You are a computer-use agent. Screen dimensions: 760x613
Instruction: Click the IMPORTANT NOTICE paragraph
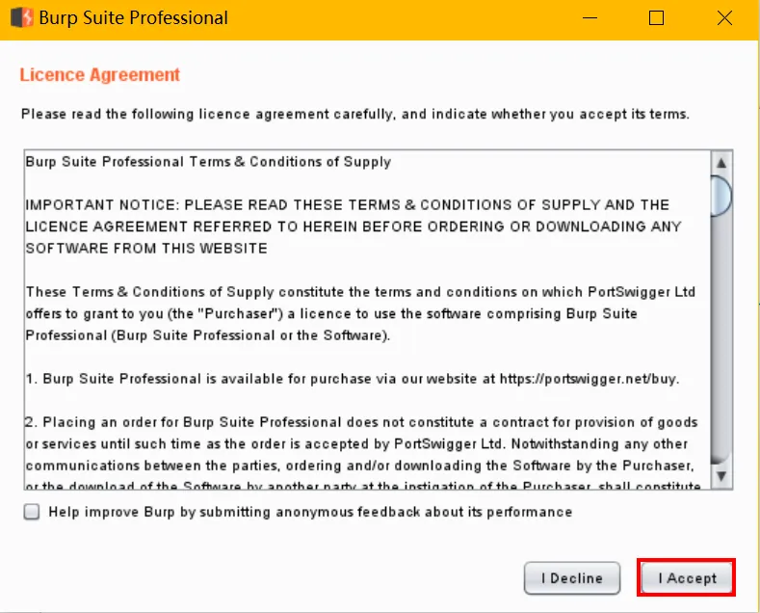(x=354, y=227)
